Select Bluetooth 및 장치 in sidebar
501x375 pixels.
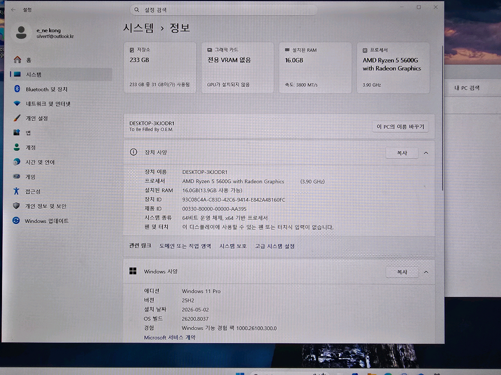pyautogui.click(x=61, y=89)
